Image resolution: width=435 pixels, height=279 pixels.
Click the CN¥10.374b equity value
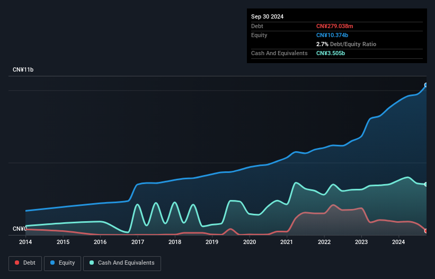click(x=334, y=35)
